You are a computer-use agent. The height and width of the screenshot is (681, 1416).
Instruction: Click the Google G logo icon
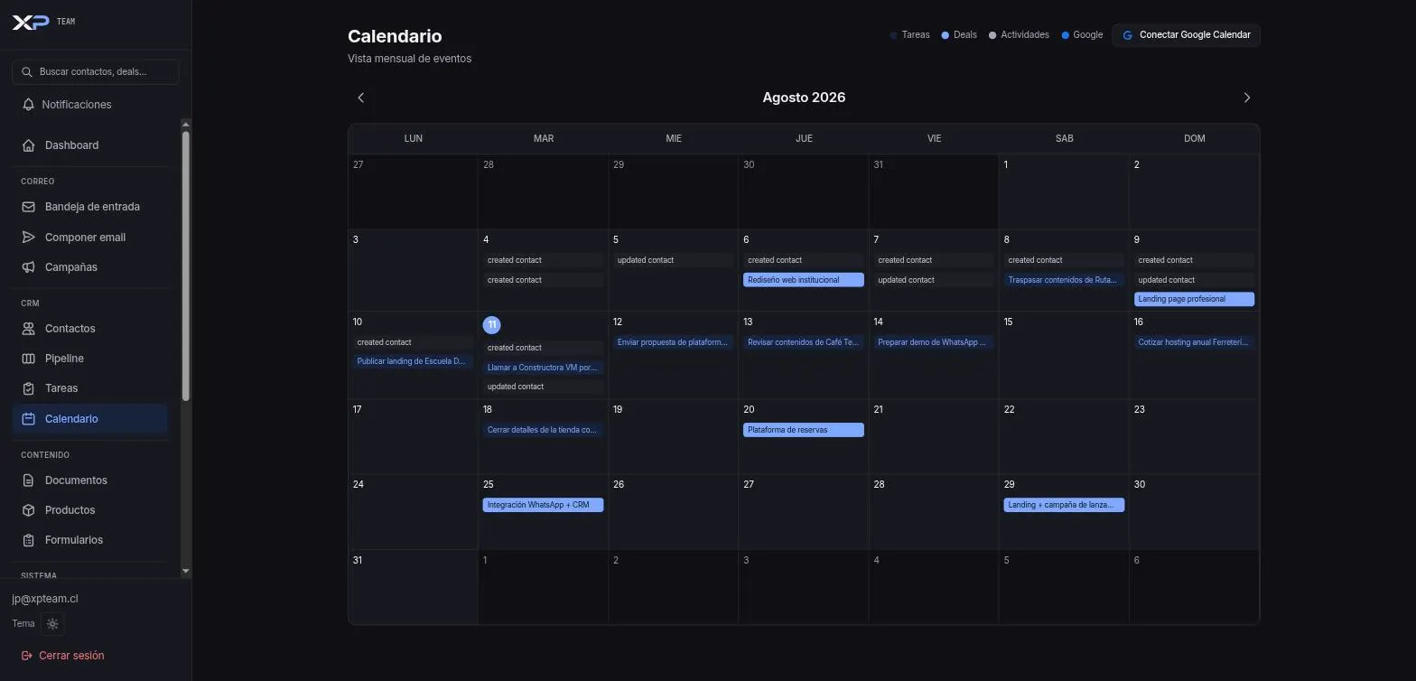coord(1127,35)
